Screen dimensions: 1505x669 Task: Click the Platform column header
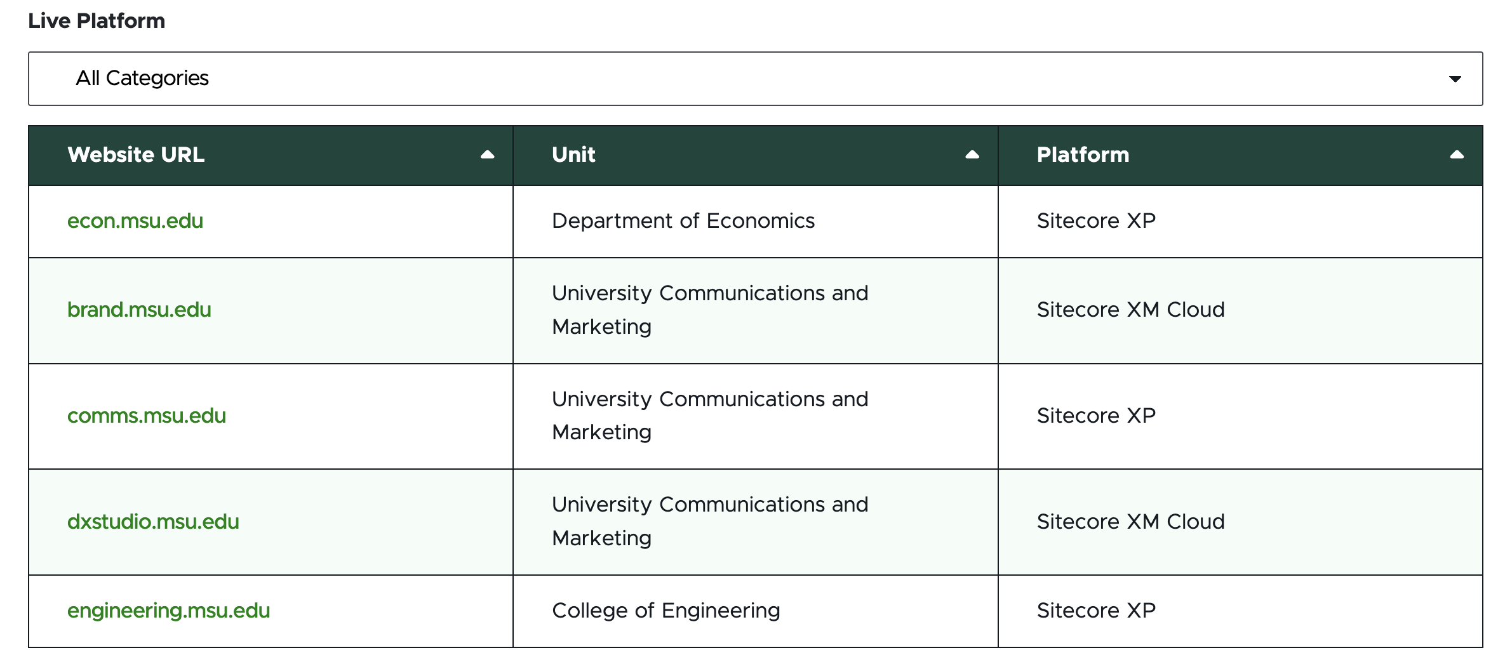(x=1240, y=155)
